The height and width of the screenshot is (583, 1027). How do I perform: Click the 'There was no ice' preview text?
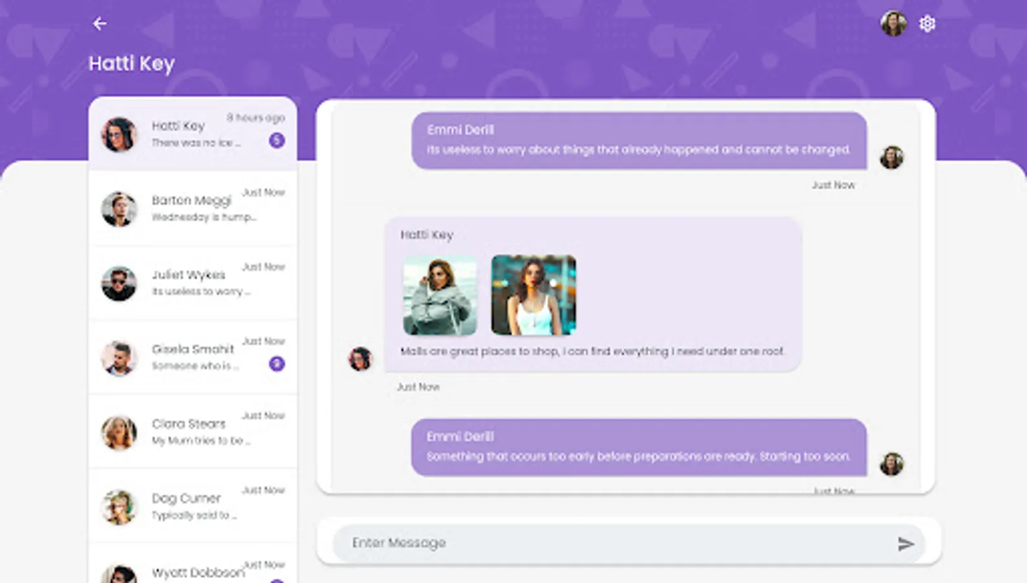click(196, 143)
